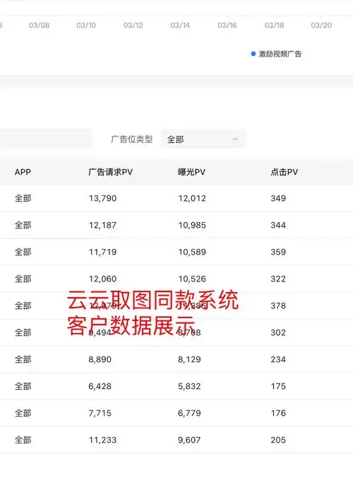This screenshot has width=353, height=493.
Task: Click 全部 in the 13,790 row
Action: tap(23, 198)
